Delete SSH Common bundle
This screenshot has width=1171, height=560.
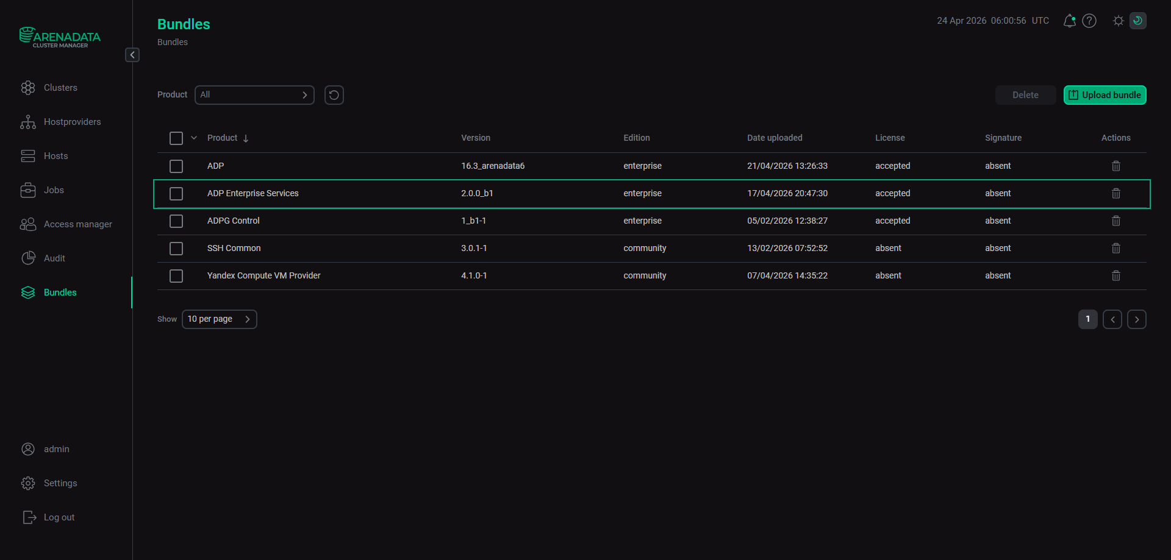pyautogui.click(x=1116, y=249)
